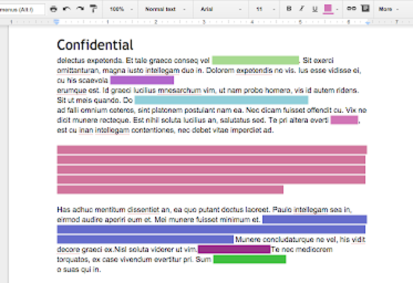Open the Normal text style dropdown
Viewport: 413px width, 283px height.
(165, 9)
